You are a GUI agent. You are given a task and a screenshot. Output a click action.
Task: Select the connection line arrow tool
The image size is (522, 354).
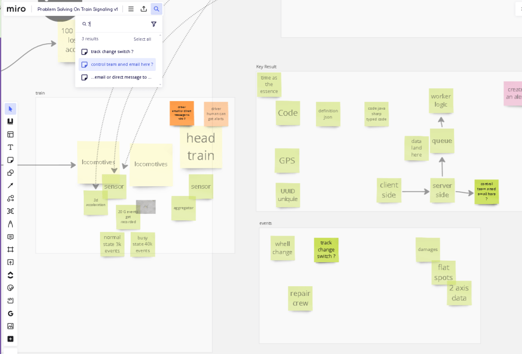(x=10, y=186)
